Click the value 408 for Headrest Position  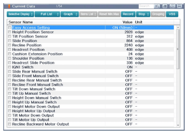coord(129,50)
